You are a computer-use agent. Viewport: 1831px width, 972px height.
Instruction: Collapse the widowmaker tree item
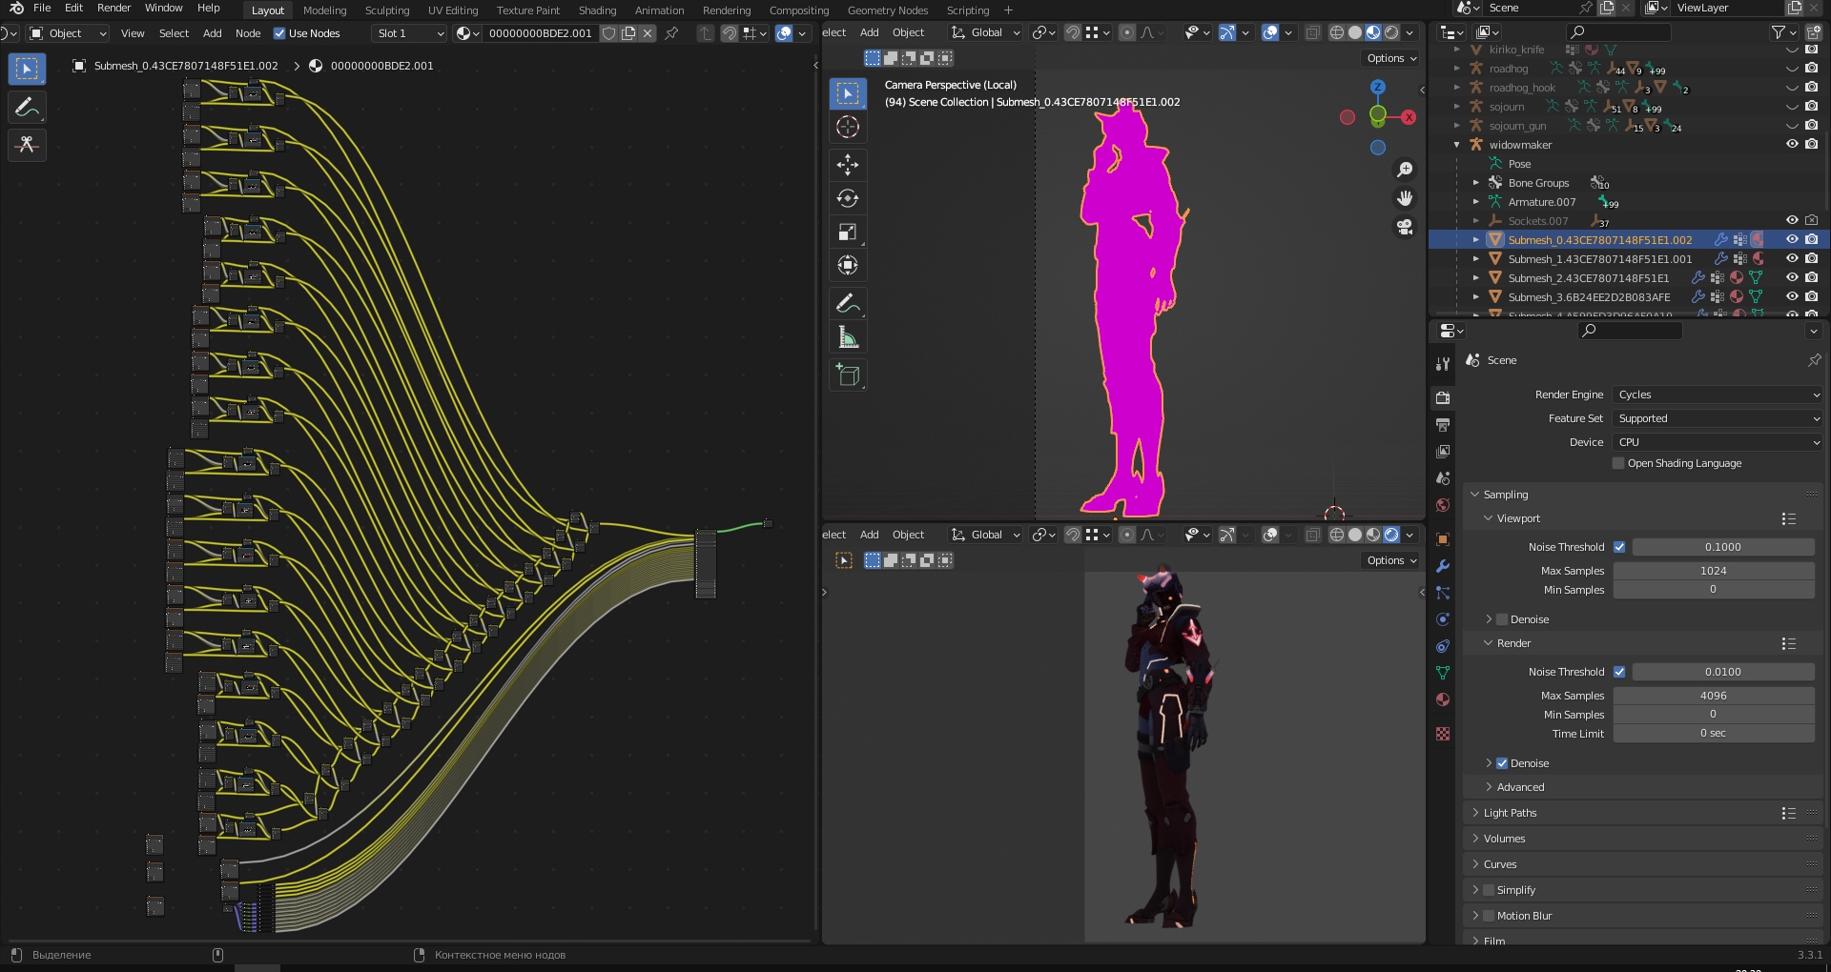(1457, 145)
